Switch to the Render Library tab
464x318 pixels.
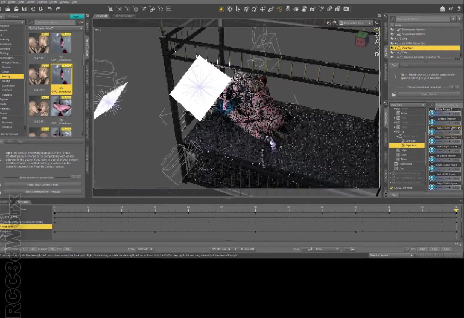point(124,16)
